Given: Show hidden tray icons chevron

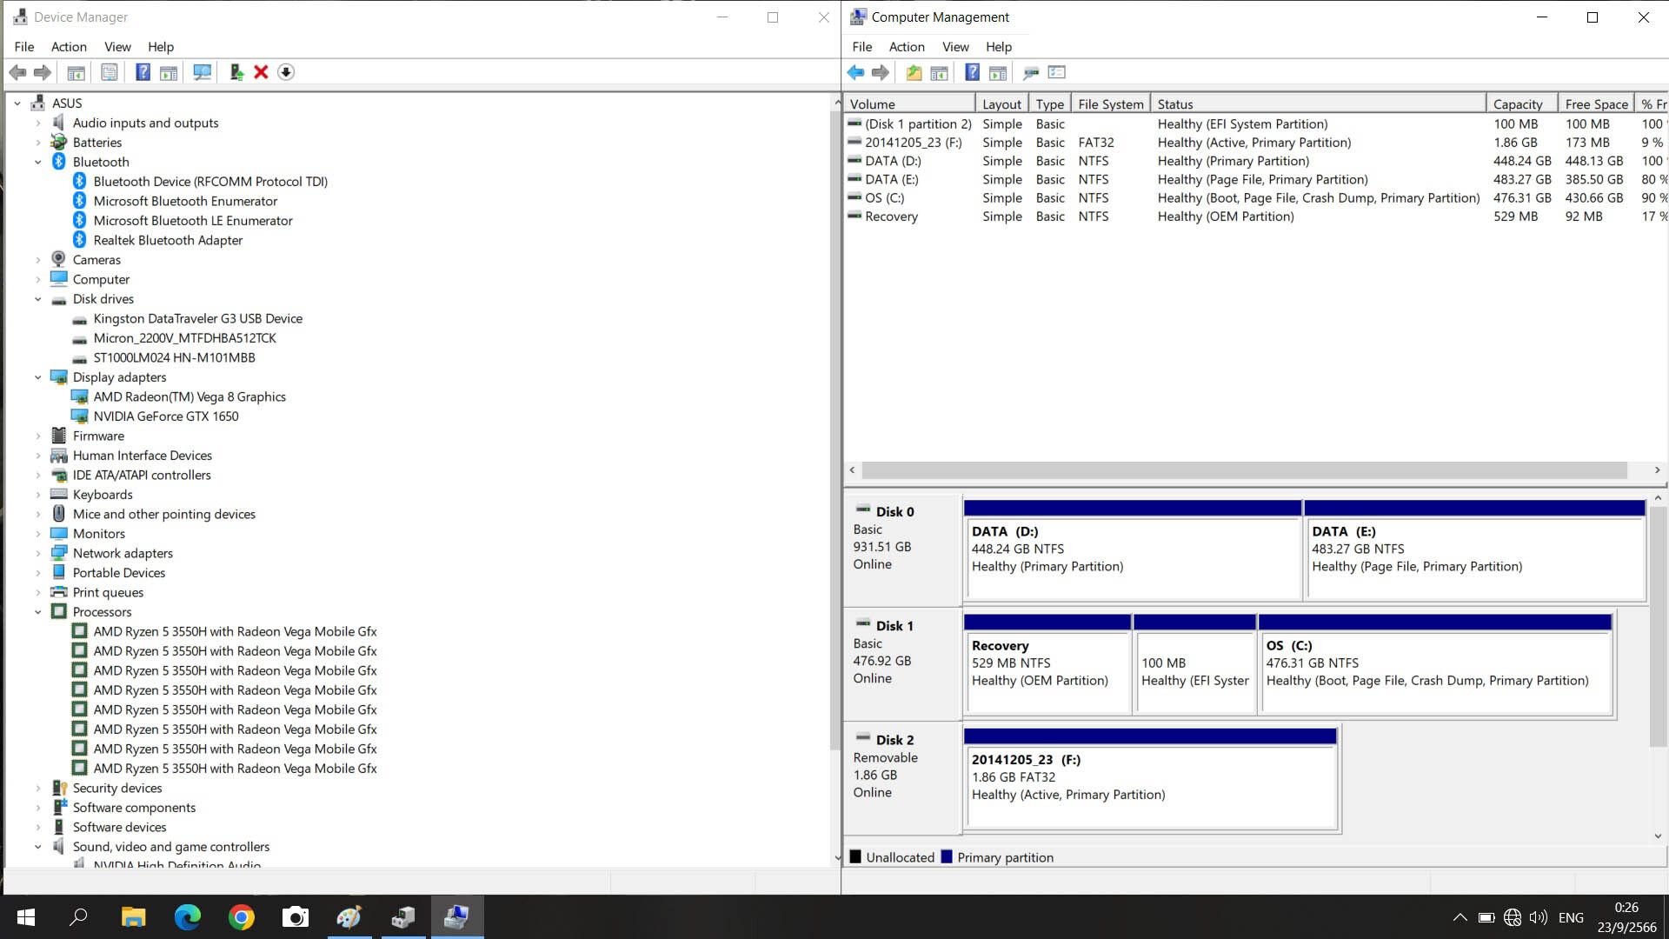Looking at the screenshot, I should 1460,917.
